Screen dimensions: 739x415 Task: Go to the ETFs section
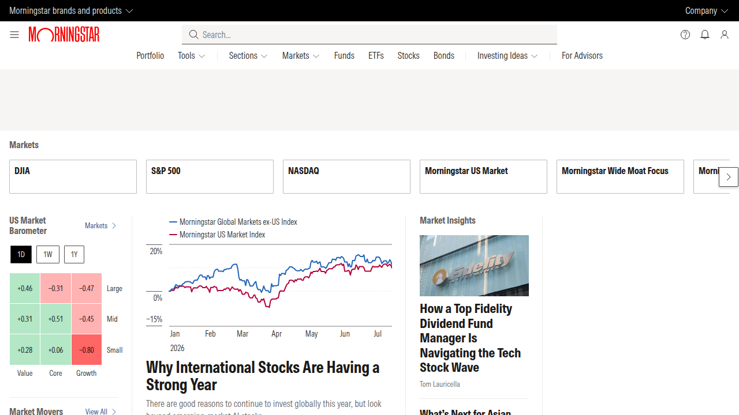[376, 56]
